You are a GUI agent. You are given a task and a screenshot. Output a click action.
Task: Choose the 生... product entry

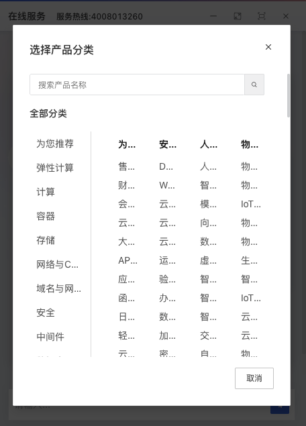click(249, 260)
